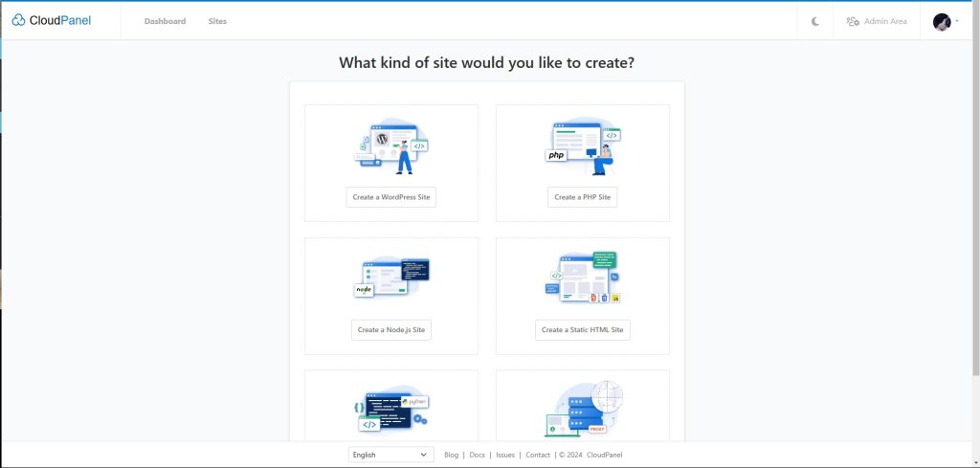Open the Blog footer link

452,455
